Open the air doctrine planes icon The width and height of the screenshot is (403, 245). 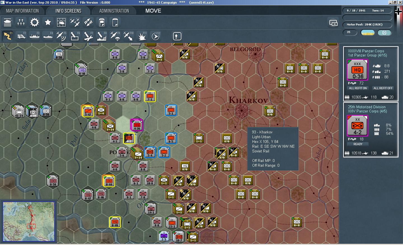(x=75, y=22)
